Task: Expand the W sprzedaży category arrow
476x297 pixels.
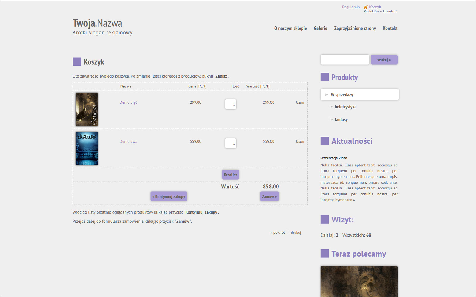Action: click(x=326, y=95)
